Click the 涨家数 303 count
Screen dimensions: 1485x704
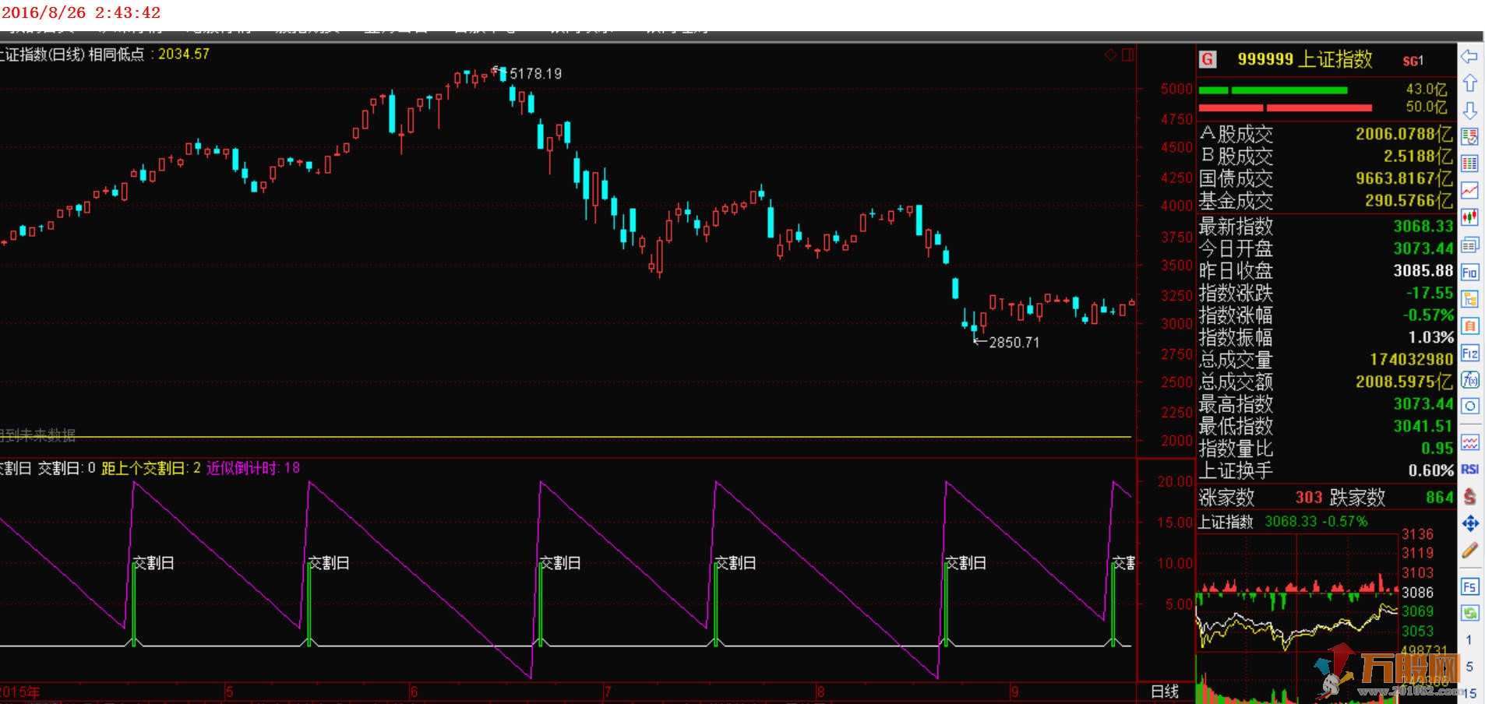tap(1309, 497)
